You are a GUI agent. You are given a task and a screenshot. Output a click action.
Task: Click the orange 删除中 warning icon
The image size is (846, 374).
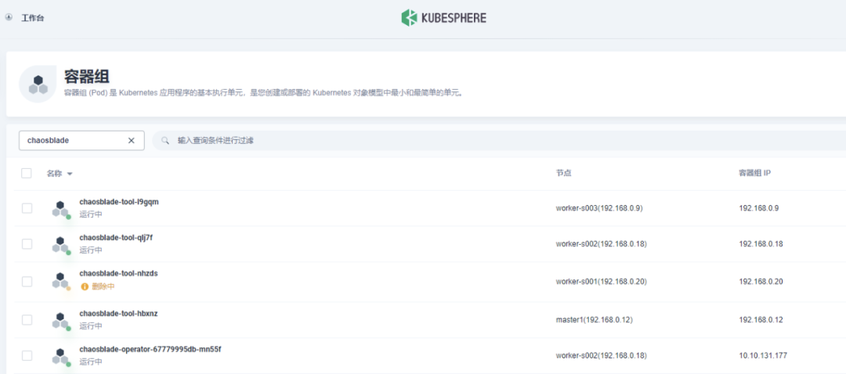pos(84,286)
